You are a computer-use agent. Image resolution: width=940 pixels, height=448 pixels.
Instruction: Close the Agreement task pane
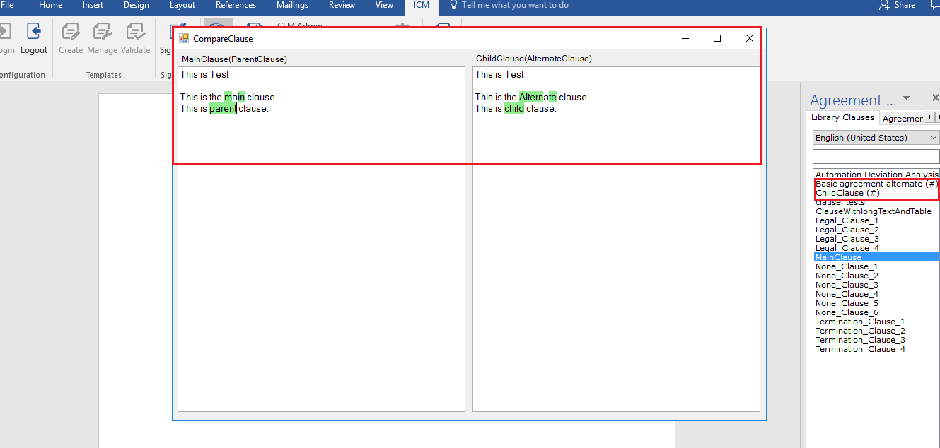tap(934, 98)
